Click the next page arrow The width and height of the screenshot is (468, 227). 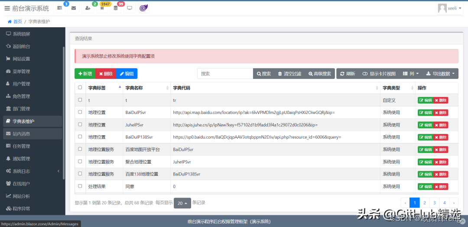point(454,203)
